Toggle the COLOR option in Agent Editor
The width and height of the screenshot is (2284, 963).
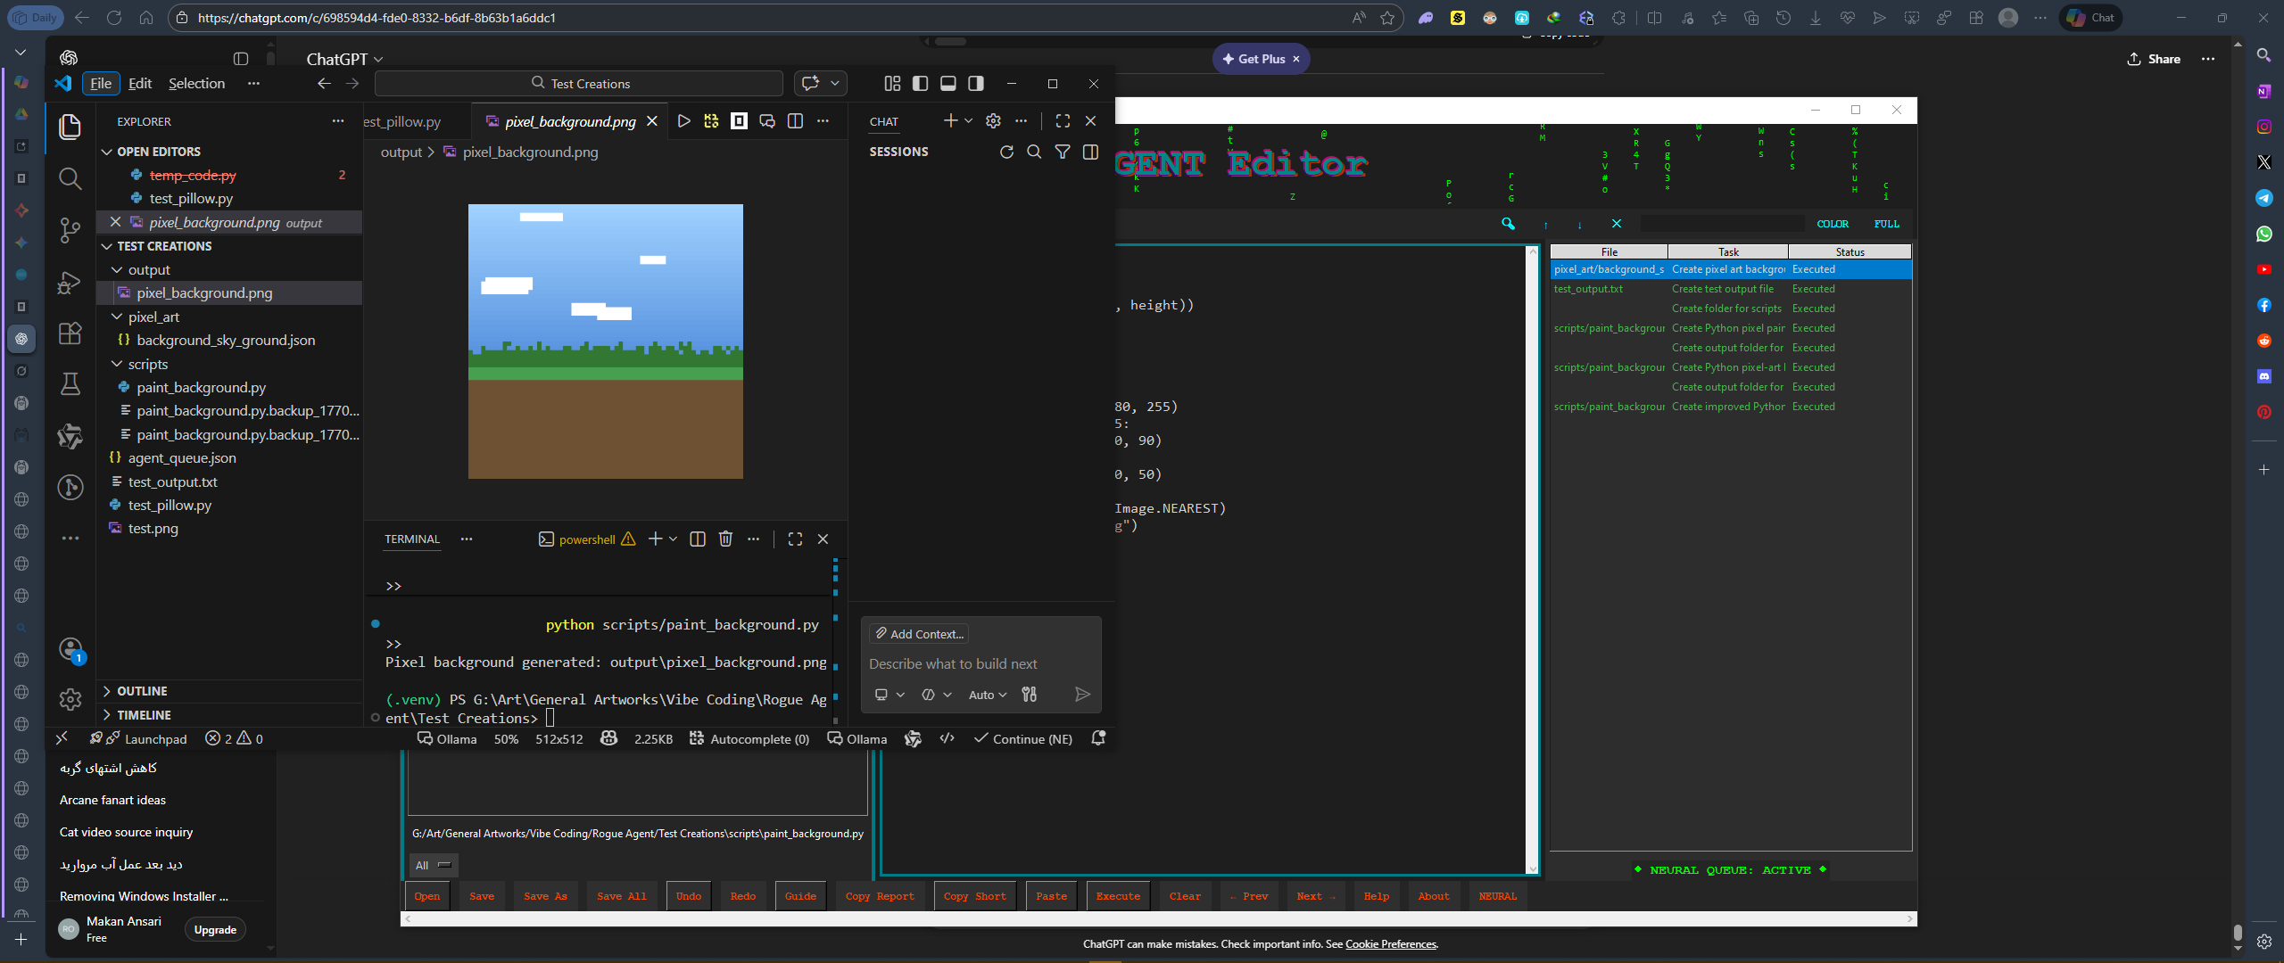click(x=1833, y=224)
